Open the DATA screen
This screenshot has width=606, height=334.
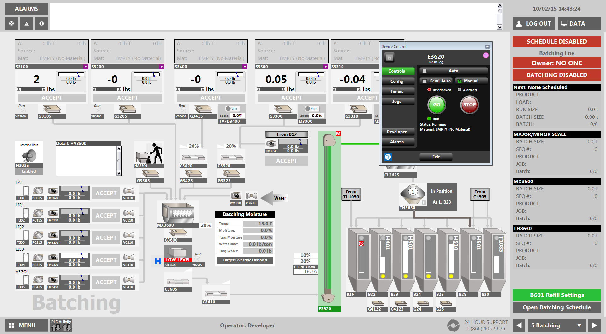click(579, 24)
